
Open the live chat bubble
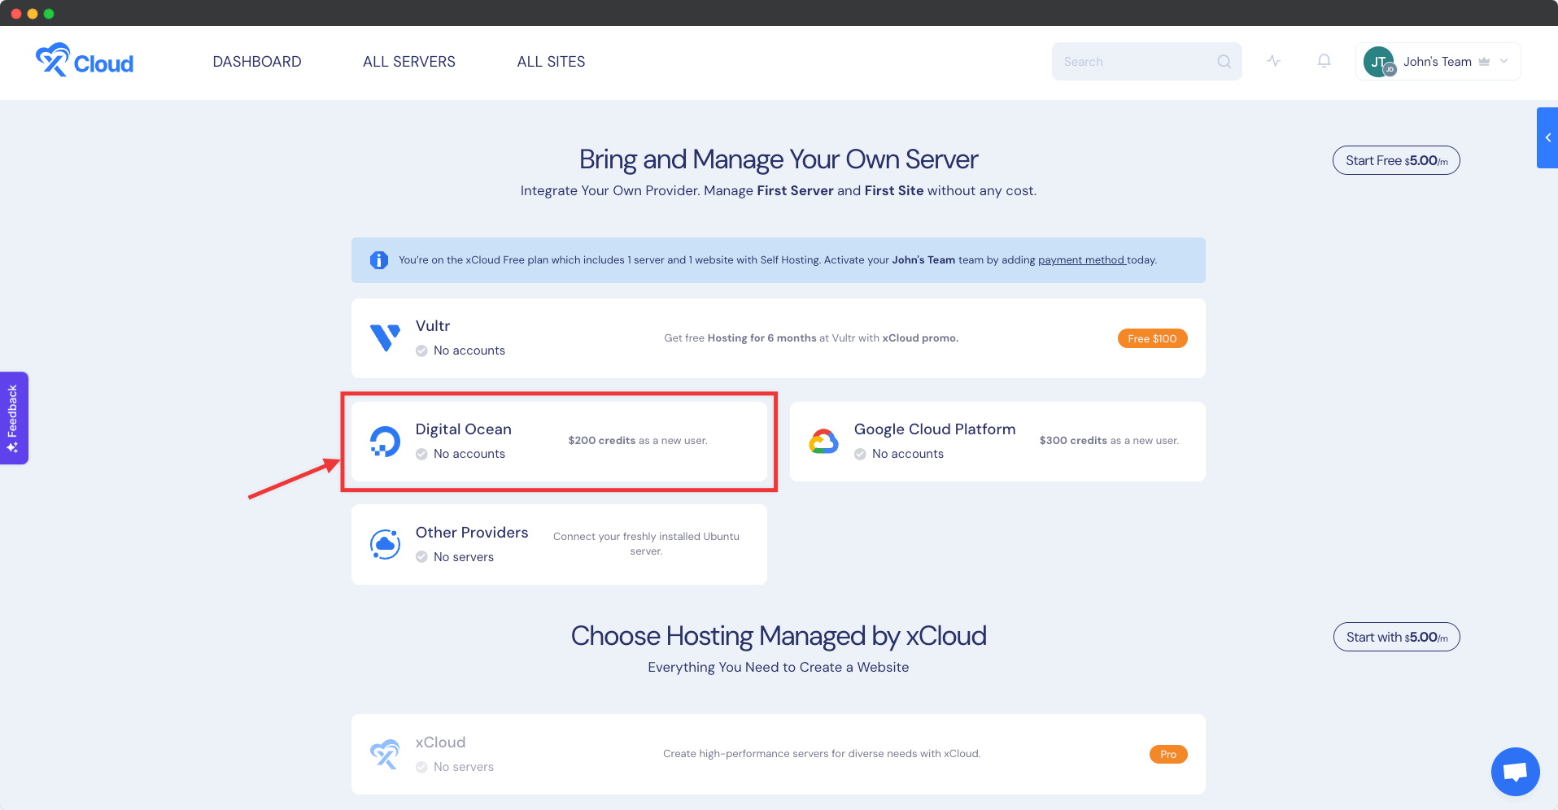(x=1515, y=771)
